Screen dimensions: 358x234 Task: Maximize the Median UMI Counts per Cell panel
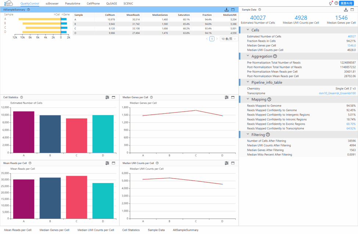(233, 163)
